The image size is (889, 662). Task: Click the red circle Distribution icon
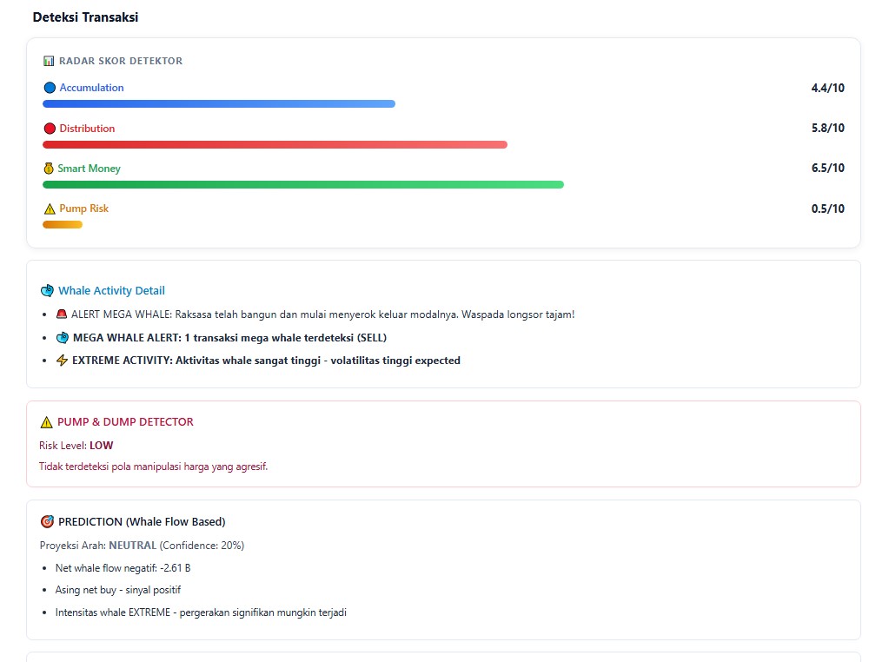[x=50, y=129]
